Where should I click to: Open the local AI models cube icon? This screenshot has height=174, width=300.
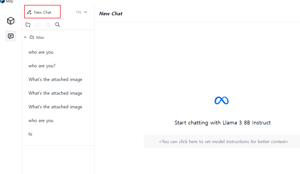pos(11,21)
